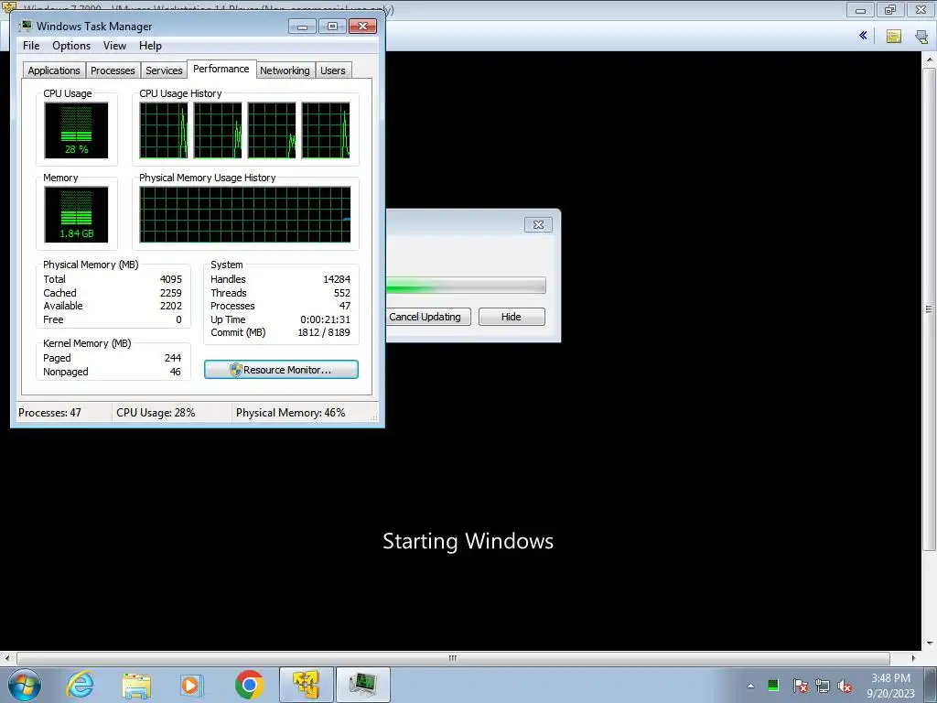Screen dimensions: 937x703
Task: Click the green CPU meter tray icon
Action: coord(773,685)
